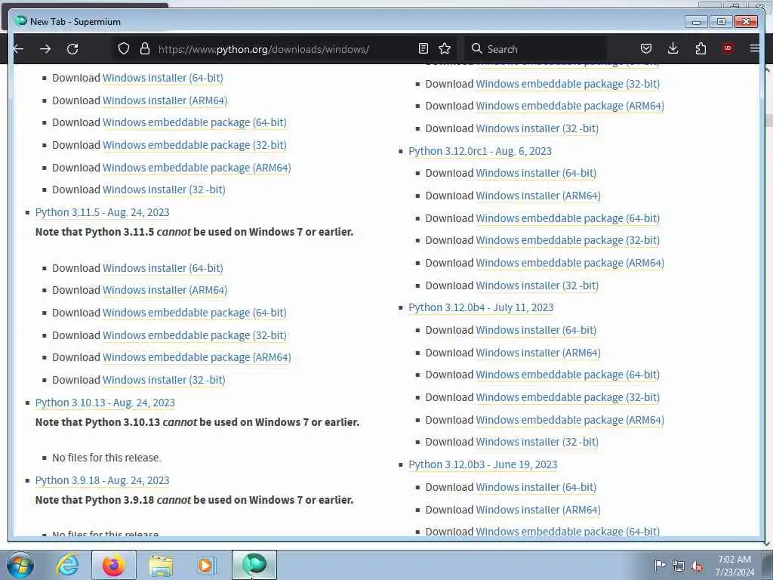Download 3.12.0b3 Windows installer (64-bit)
This screenshot has height=580, width=773.
(x=536, y=488)
